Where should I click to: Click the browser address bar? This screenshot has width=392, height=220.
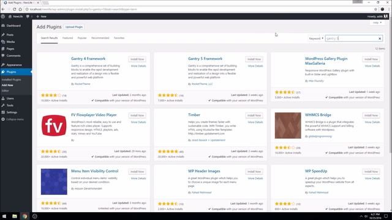(198, 9)
